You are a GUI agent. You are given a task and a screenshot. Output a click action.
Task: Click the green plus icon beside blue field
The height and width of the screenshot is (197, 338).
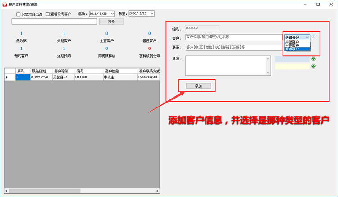pos(313,59)
